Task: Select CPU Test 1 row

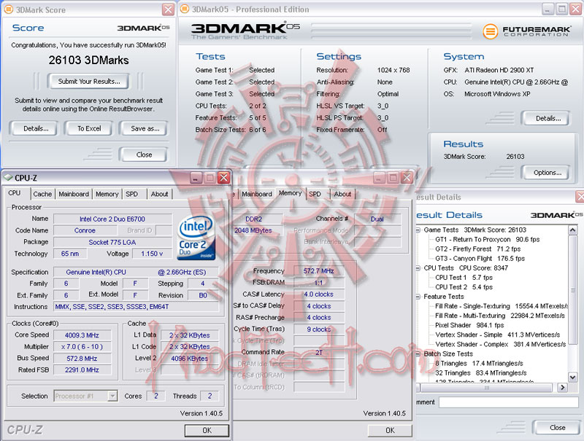Action: tap(464, 278)
